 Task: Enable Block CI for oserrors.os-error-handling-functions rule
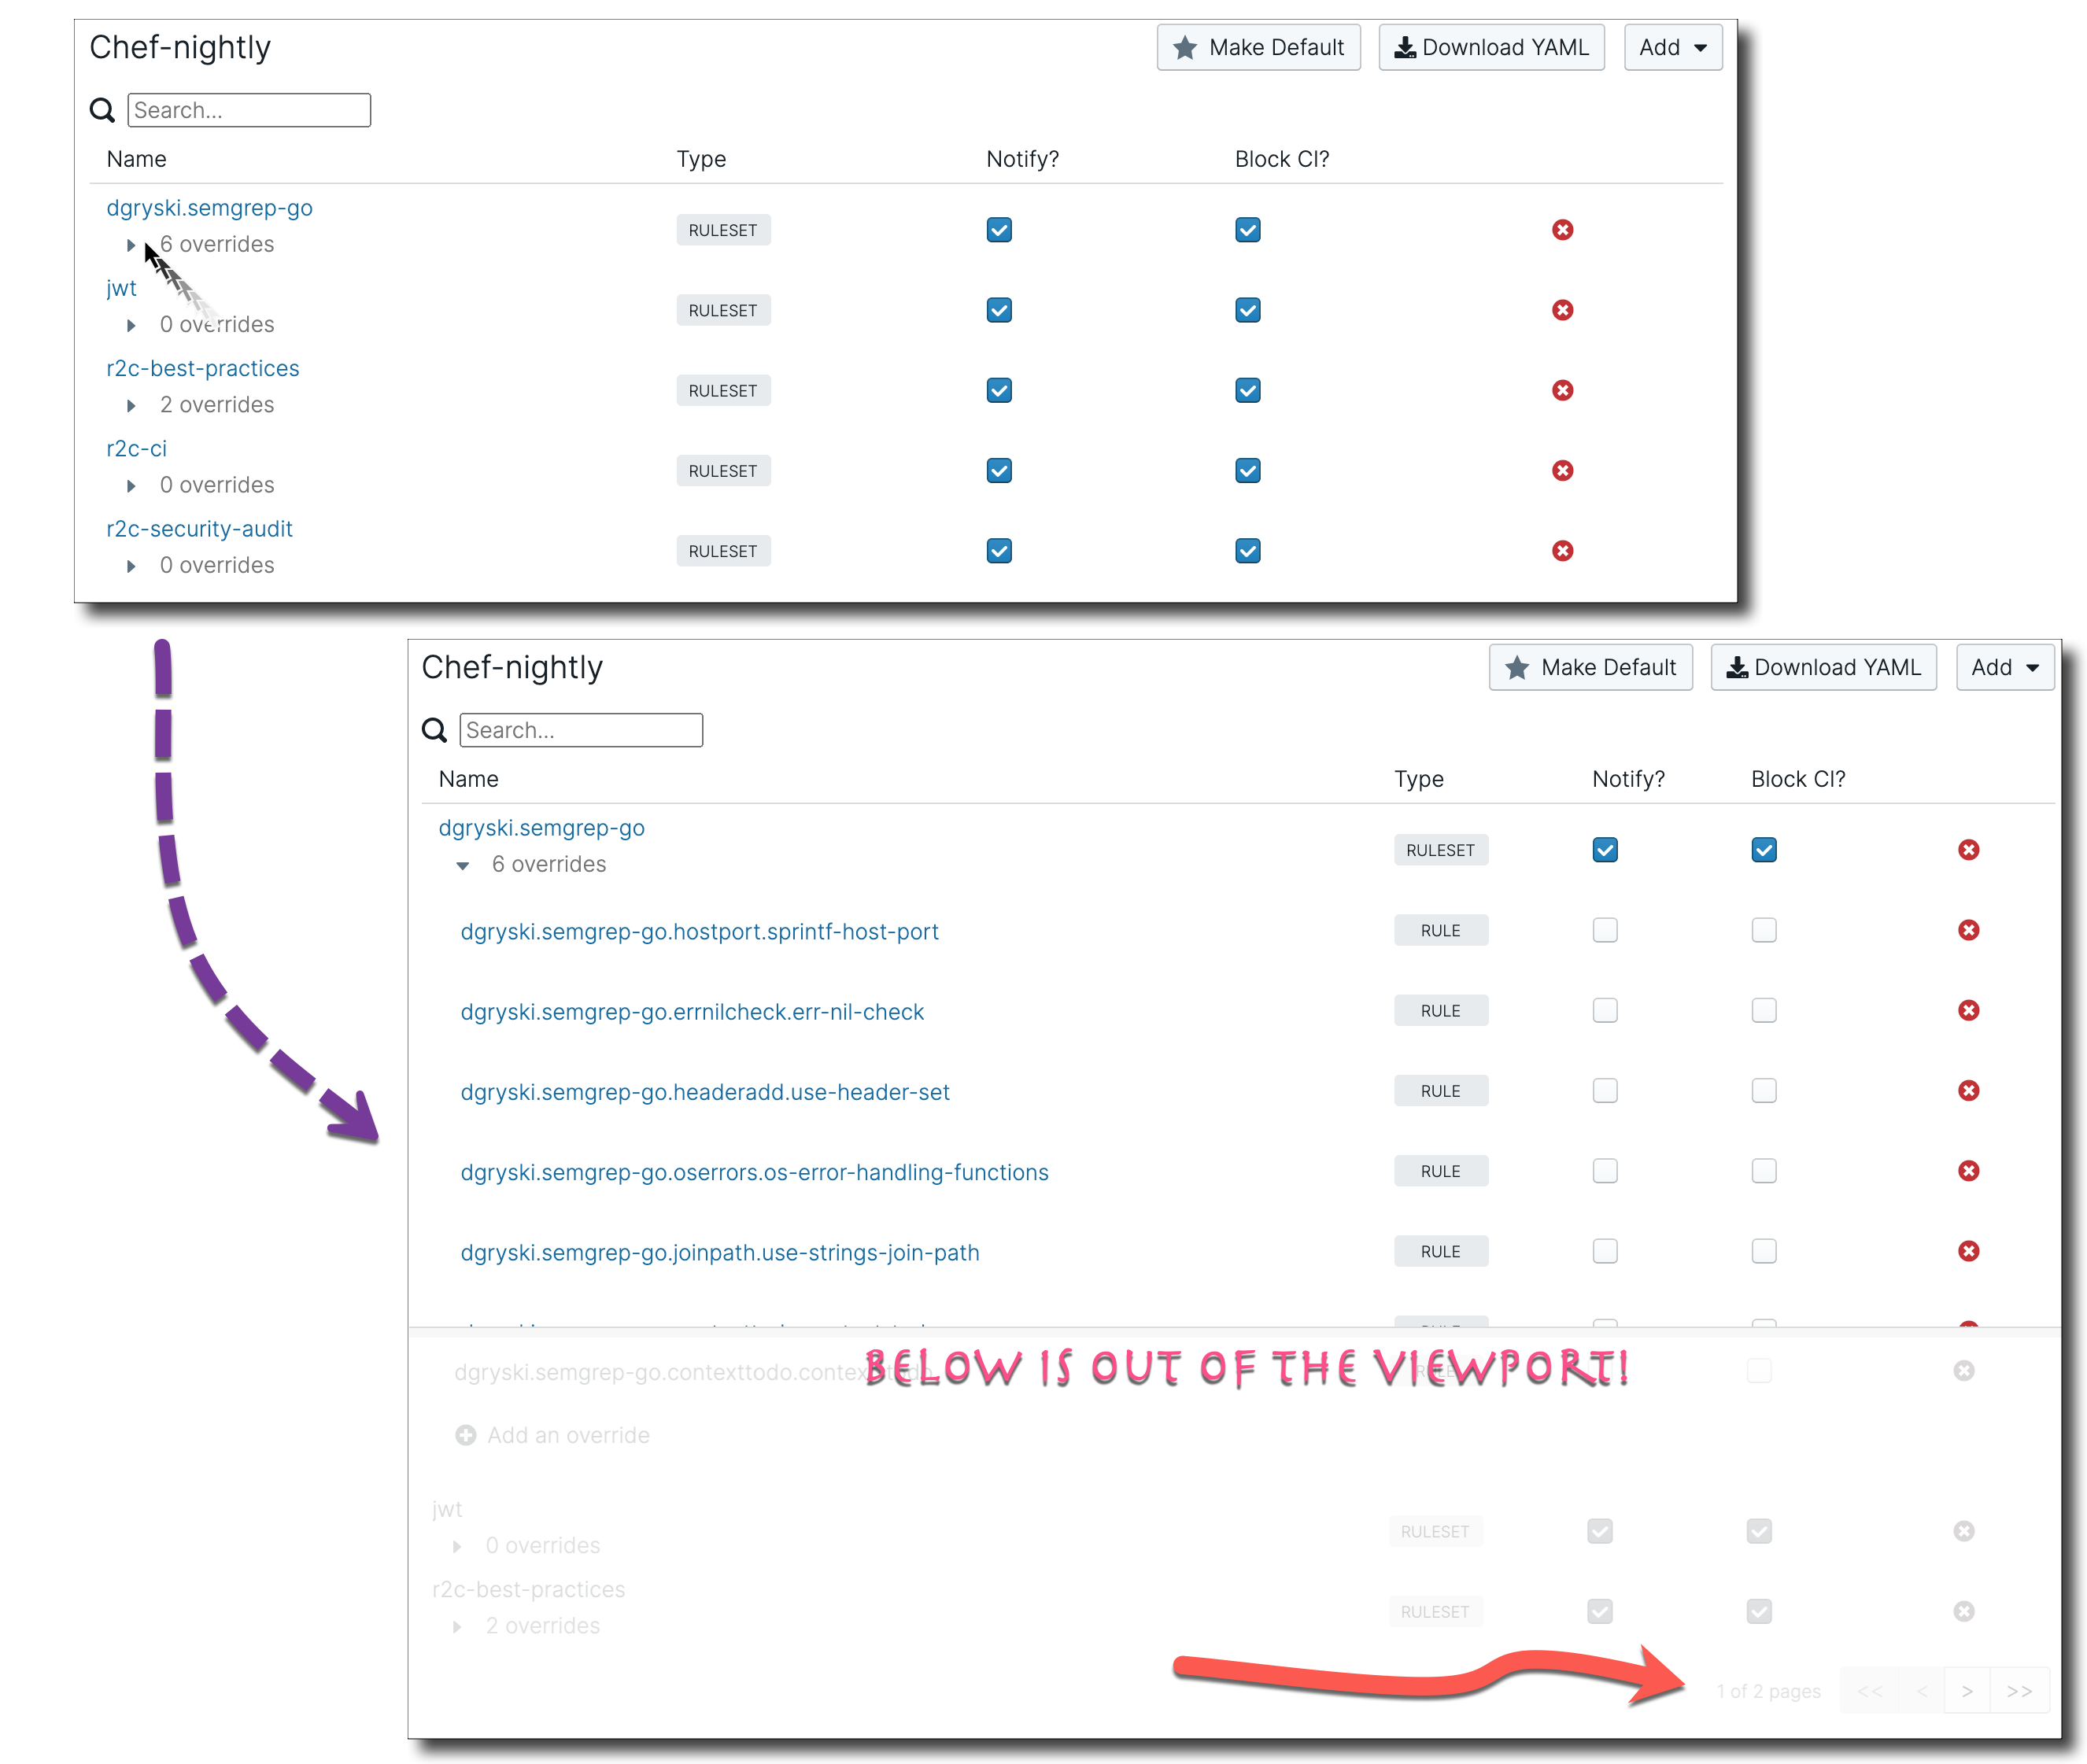[x=1763, y=1171]
